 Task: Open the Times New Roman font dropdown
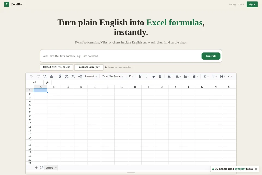click(113, 76)
